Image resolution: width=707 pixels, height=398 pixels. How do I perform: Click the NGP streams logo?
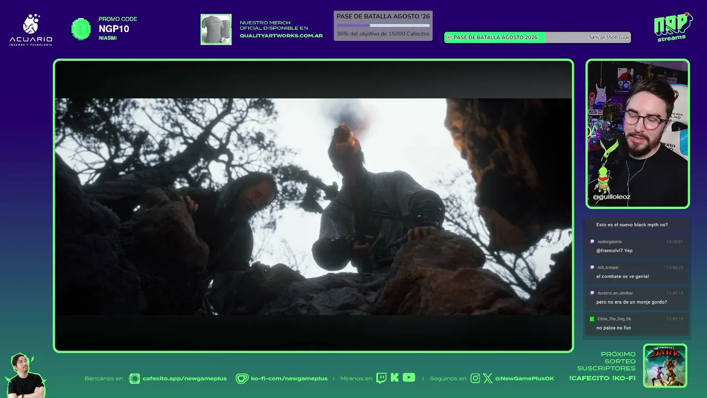tap(673, 27)
